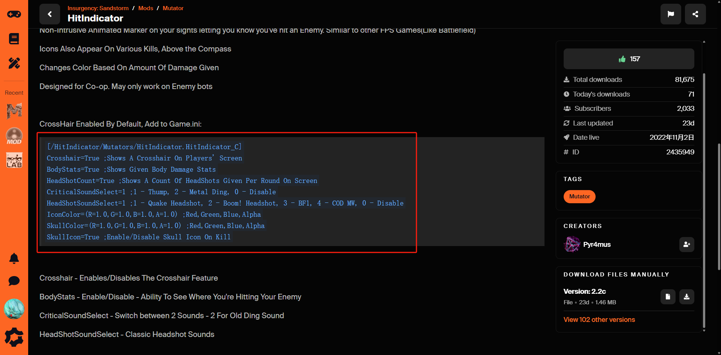Click the IconColor config line

[154, 215]
